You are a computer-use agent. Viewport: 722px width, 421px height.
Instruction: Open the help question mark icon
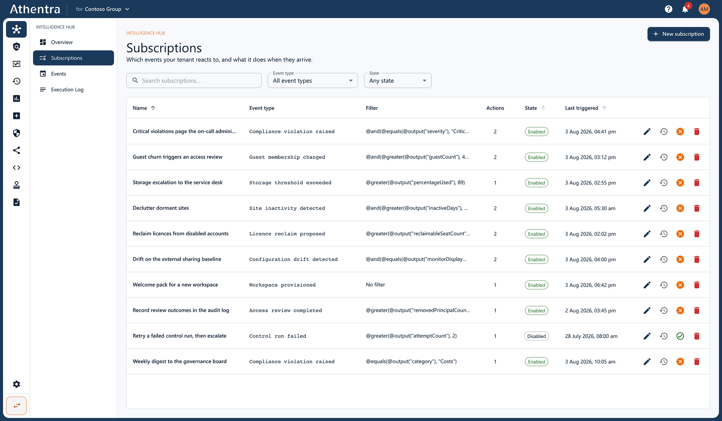tap(668, 9)
